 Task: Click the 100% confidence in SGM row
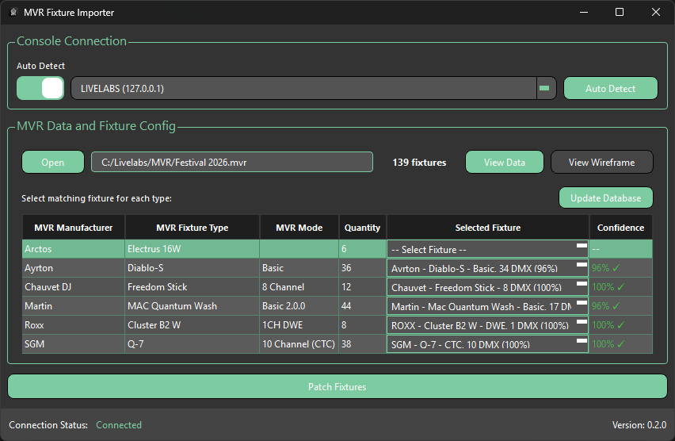pos(621,343)
